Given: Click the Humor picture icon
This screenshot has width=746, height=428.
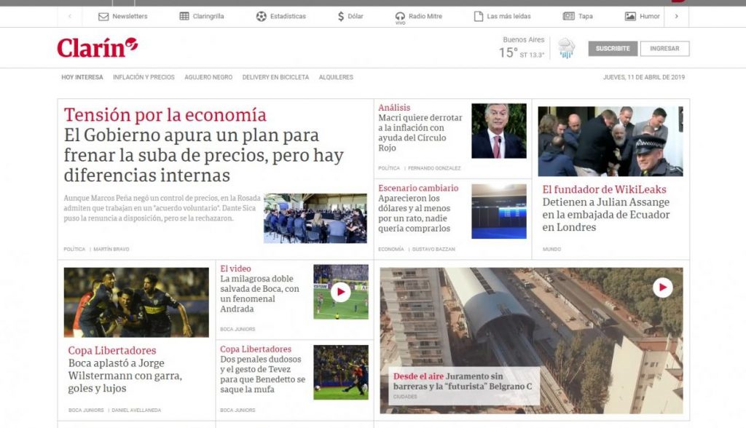Looking at the screenshot, I should 630,17.
